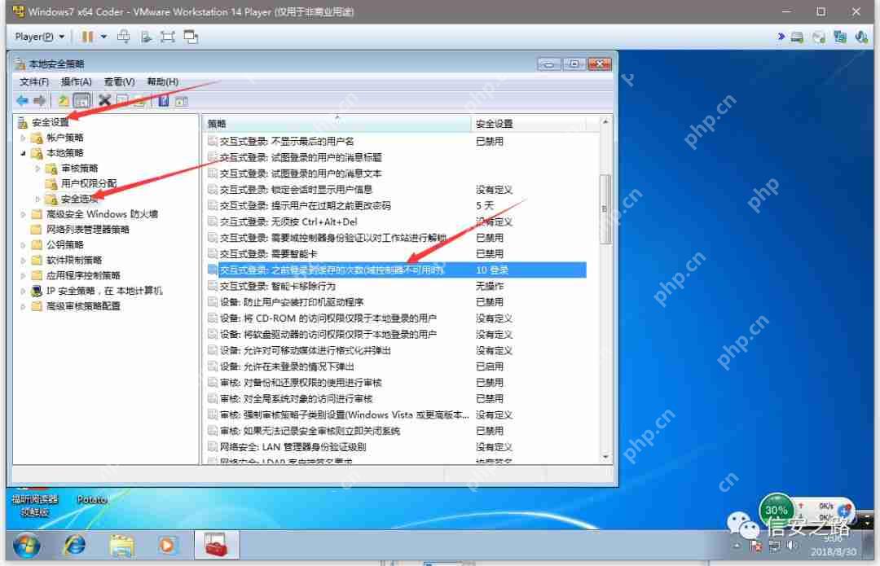
Task: Select 用户权限分配 in the tree
Action: tap(89, 183)
